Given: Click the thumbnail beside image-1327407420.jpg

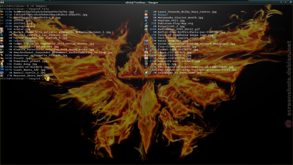Looking at the screenshot, I should [x=146, y=52].
